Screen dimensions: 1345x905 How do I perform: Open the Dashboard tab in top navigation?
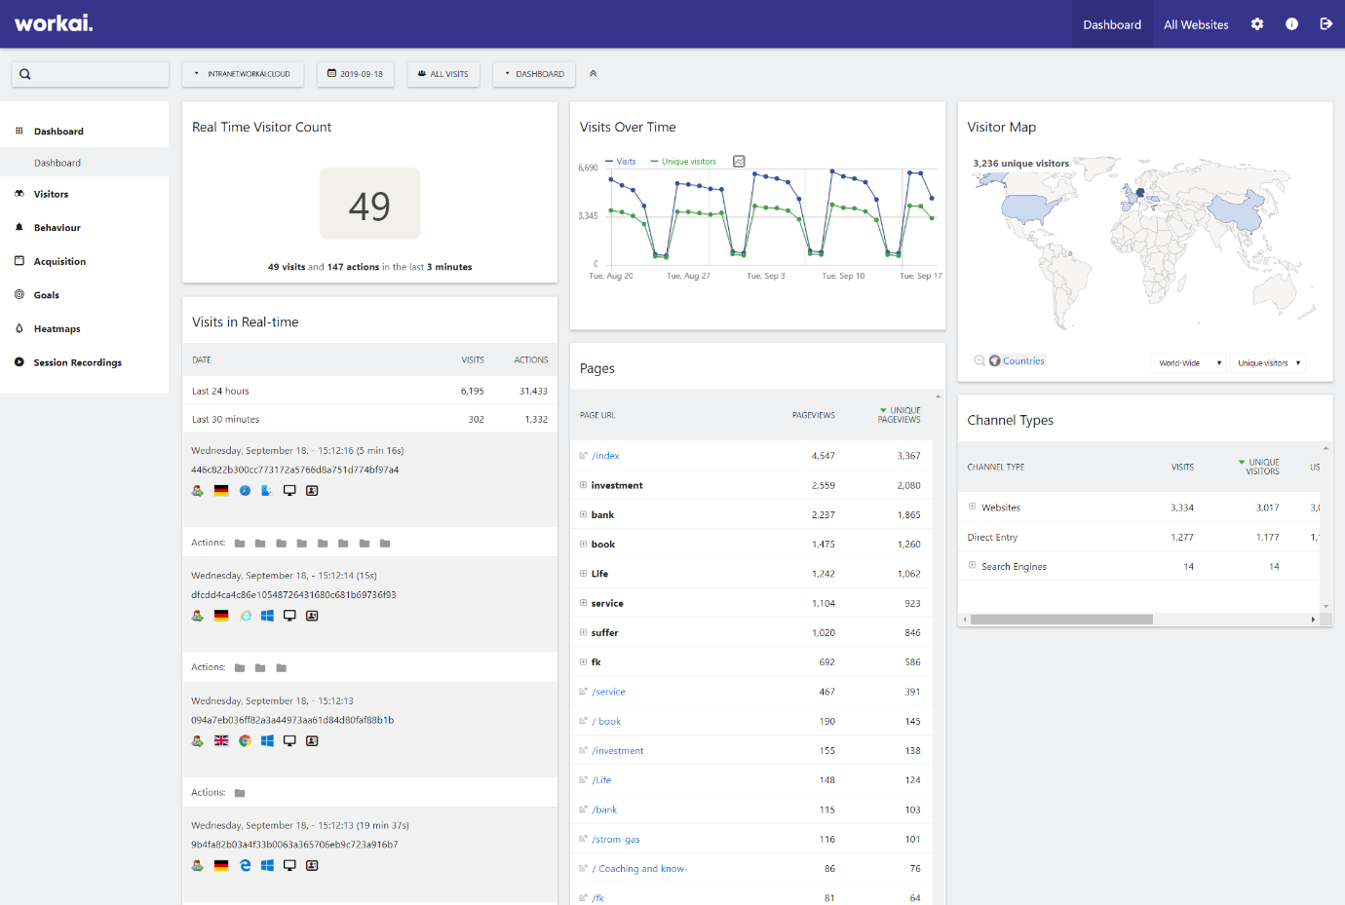[1112, 24]
